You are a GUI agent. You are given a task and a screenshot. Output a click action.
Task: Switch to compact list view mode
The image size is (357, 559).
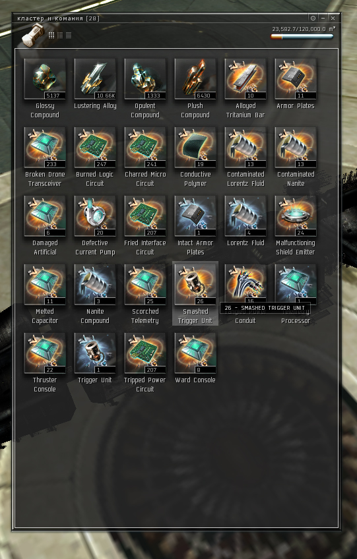coord(69,35)
